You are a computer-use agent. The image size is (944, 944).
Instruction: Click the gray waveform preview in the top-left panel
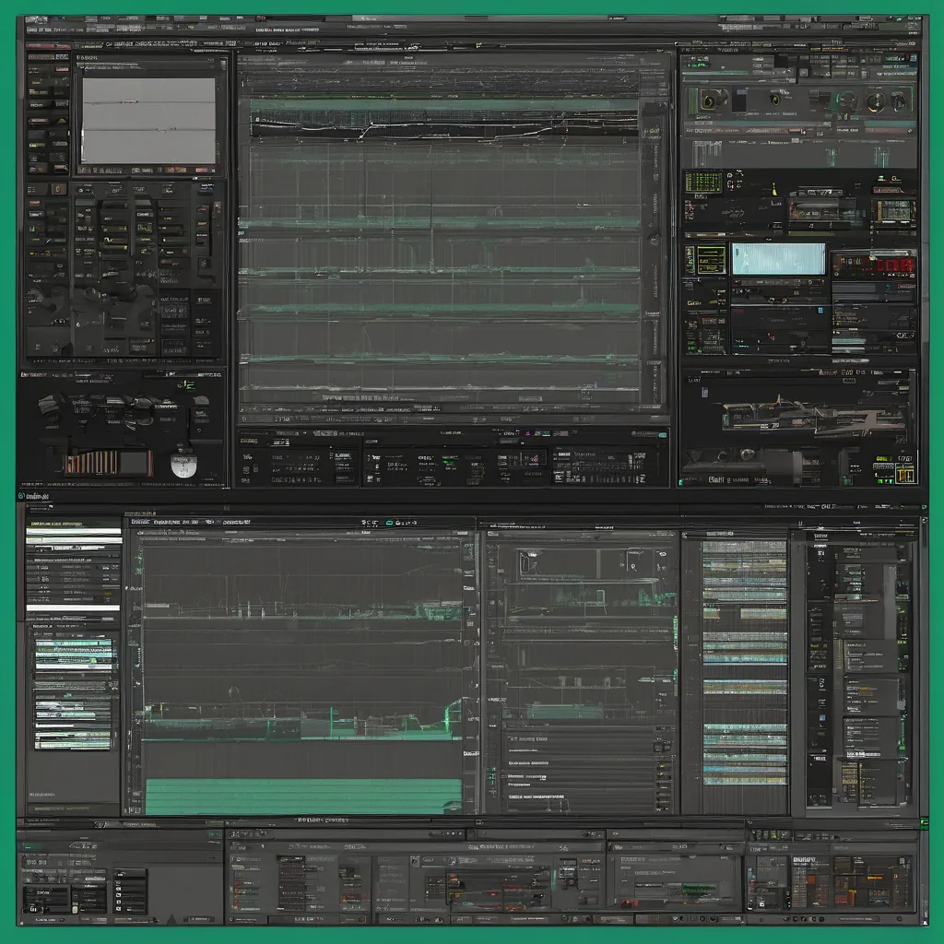[148, 120]
